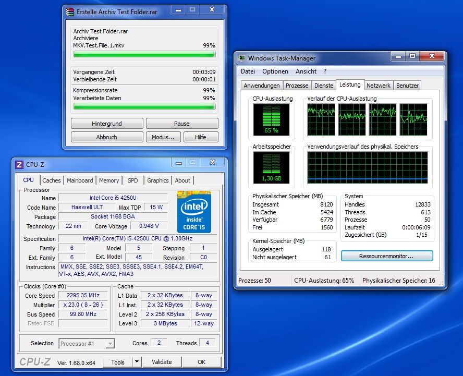Click the Laufzeit value 0:00:06:09

click(417, 227)
